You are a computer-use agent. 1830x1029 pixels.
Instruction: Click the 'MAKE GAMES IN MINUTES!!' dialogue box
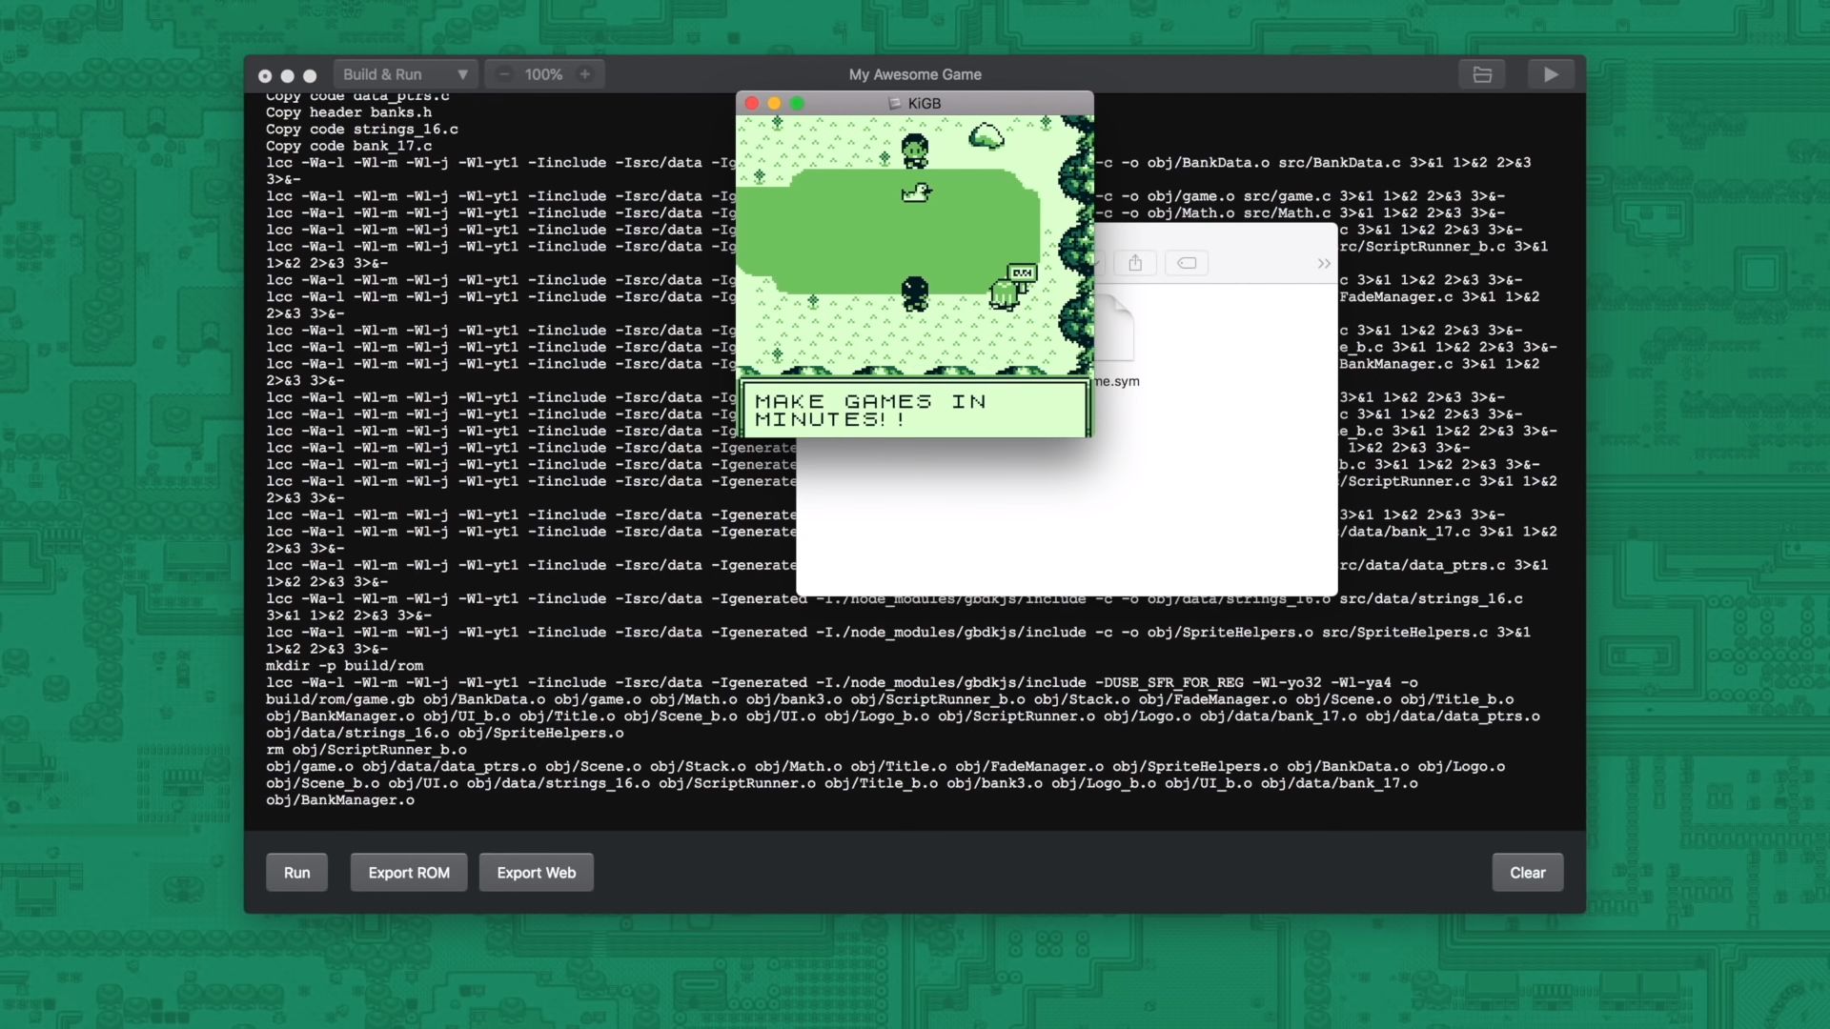tap(915, 410)
